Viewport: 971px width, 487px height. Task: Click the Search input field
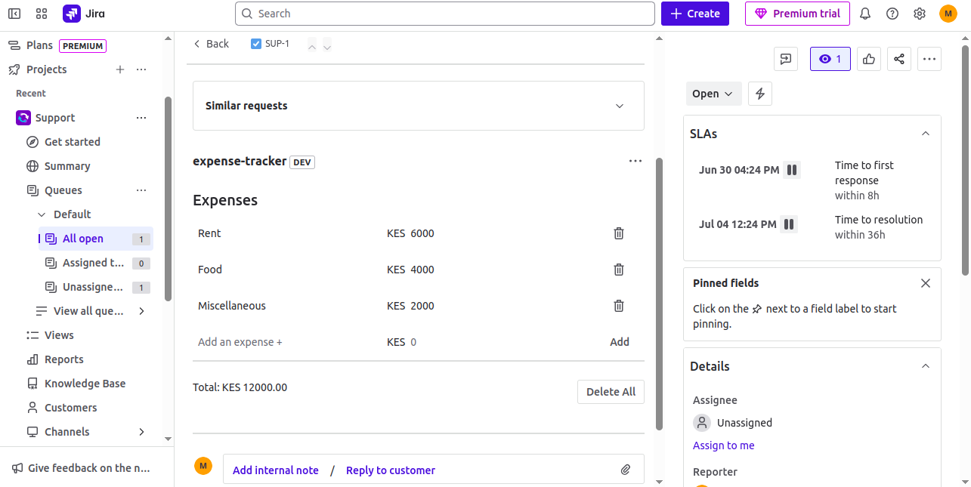[444, 14]
